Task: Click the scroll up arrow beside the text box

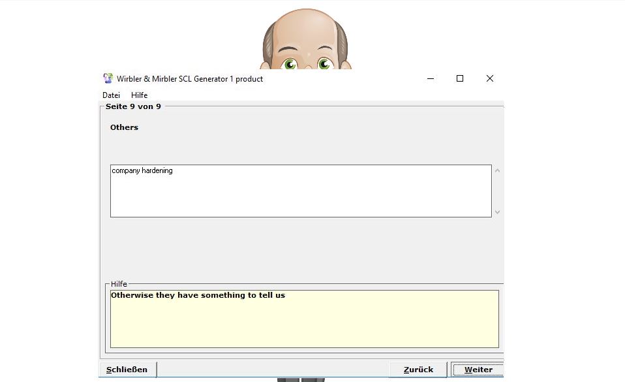Action: (x=498, y=171)
